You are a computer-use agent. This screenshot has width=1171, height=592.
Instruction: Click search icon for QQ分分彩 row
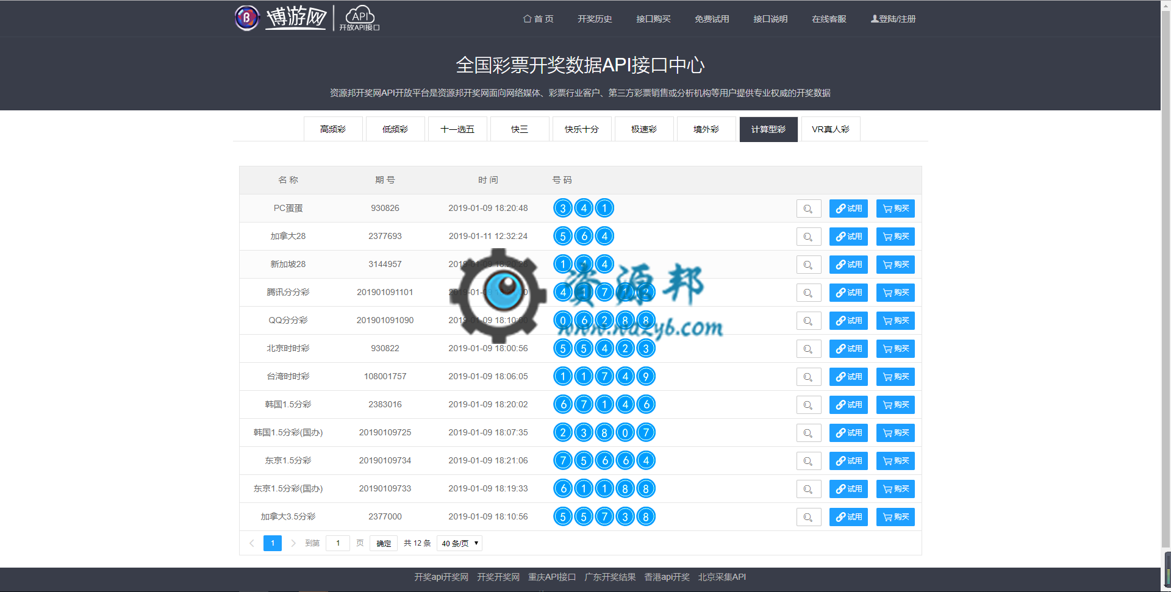click(809, 321)
